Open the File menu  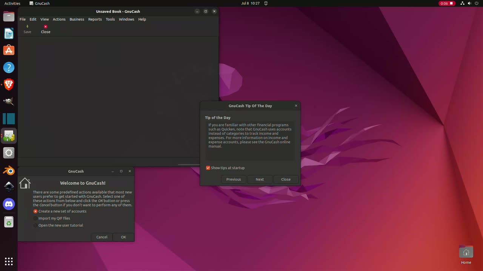[x=23, y=19]
